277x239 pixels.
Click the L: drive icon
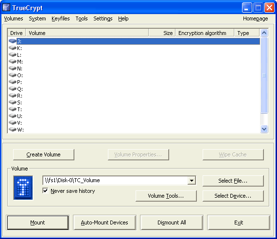pos(13,55)
